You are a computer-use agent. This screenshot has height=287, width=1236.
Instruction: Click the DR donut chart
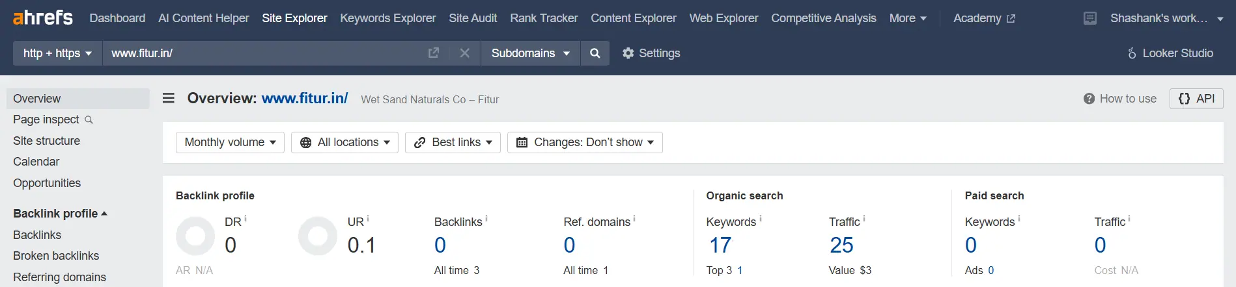195,236
